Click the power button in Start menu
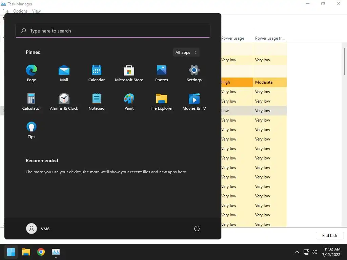The width and height of the screenshot is (347, 260). point(197,229)
